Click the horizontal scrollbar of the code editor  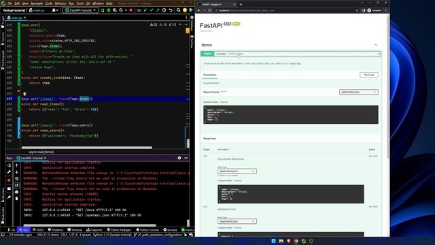[86, 148]
